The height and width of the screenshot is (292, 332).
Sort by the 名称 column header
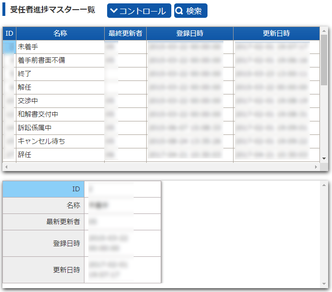pyautogui.click(x=60, y=33)
